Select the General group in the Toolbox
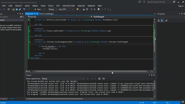The width and height of the screenshot is (185, 104). pyautogui.click(x=12, y=20)
